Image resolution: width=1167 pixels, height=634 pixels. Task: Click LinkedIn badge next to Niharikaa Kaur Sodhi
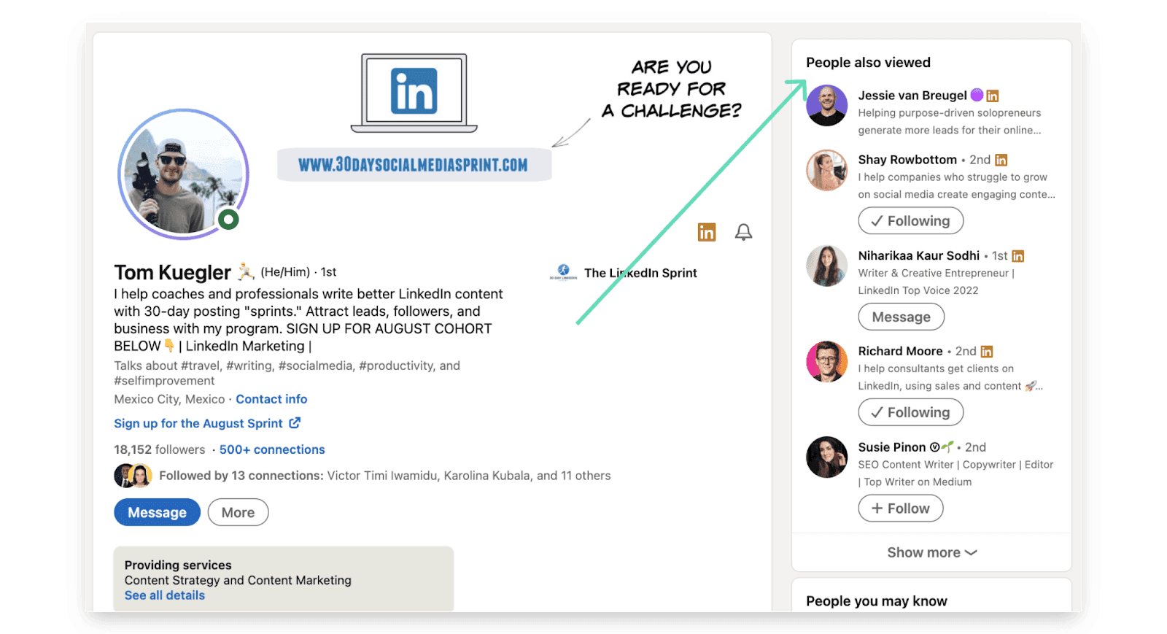tap(1018, 256)
